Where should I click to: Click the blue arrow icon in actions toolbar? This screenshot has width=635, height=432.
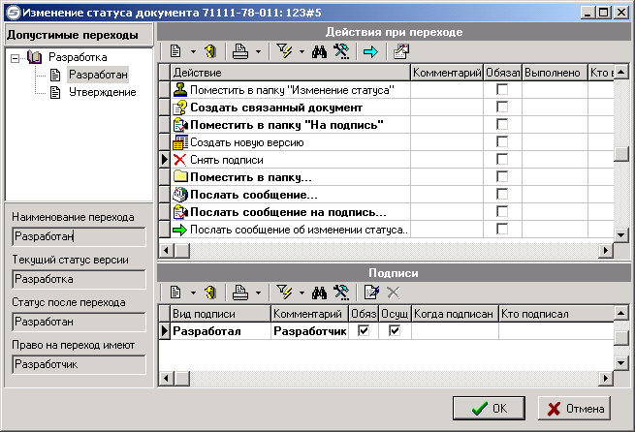point(370,50)
